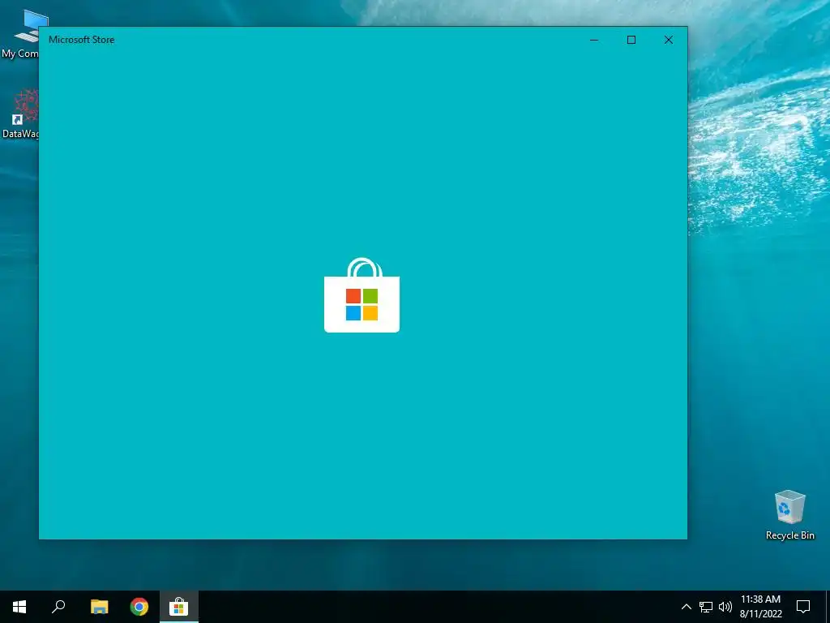Select the Recycle Bin desktop icon

789,515
